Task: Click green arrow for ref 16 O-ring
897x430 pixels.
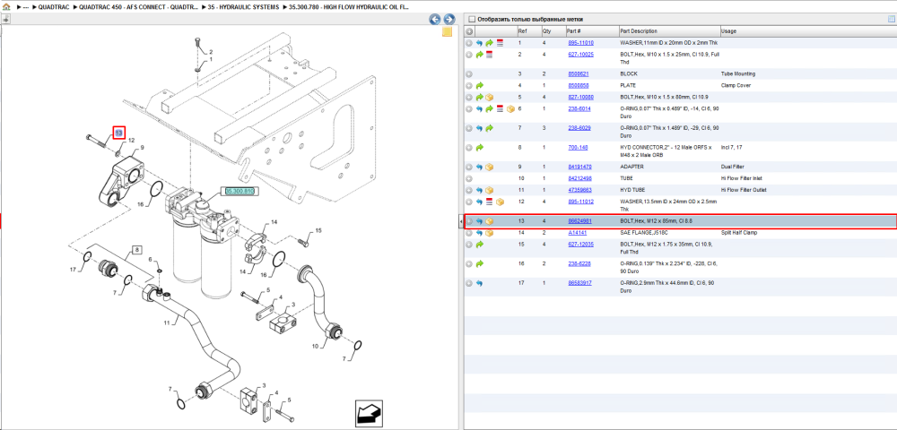Action: pos(479,264)
